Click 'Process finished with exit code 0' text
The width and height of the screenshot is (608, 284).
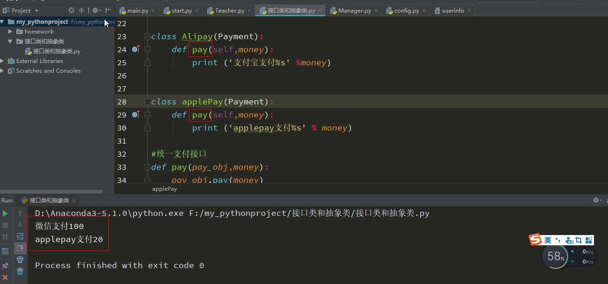click(x=119, y=265)
